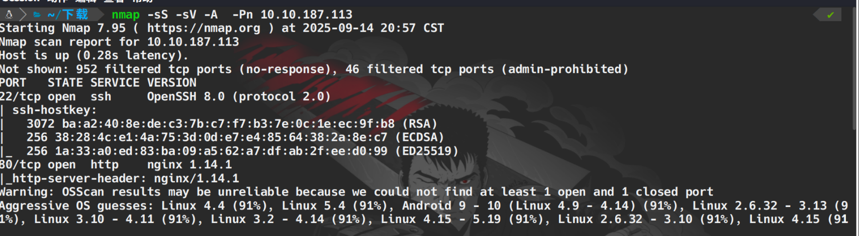Click the ~/下载 directory segment in prompt
This screenshot has height=236, width=859.
(68, 15)
